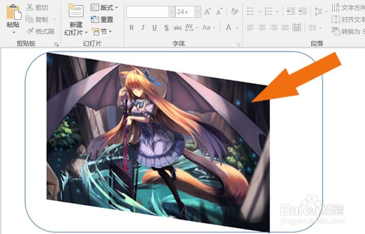Image resolution: width=365 pixels, height=234 pixels.
Task: Click Decrease List Level icon
Action: (291, 11)
